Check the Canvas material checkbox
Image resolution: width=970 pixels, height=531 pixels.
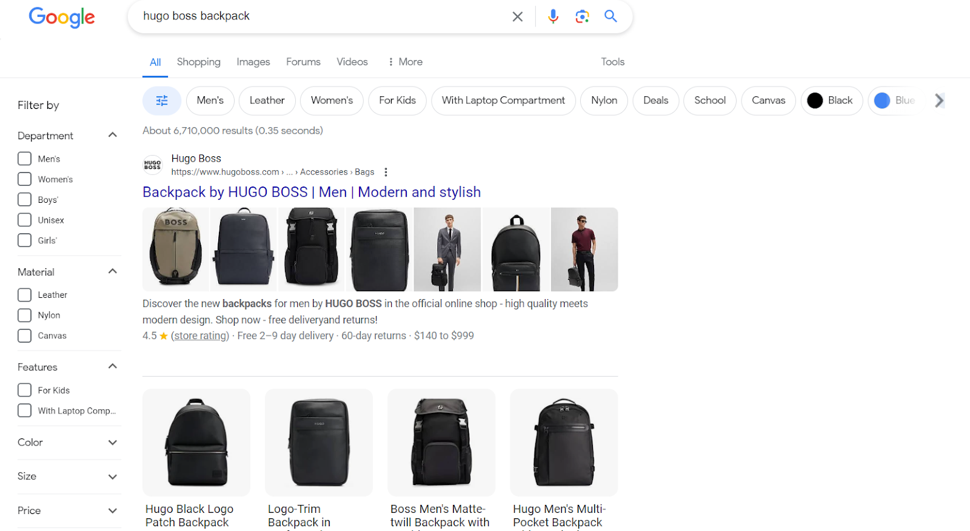[x=24, y=335]
